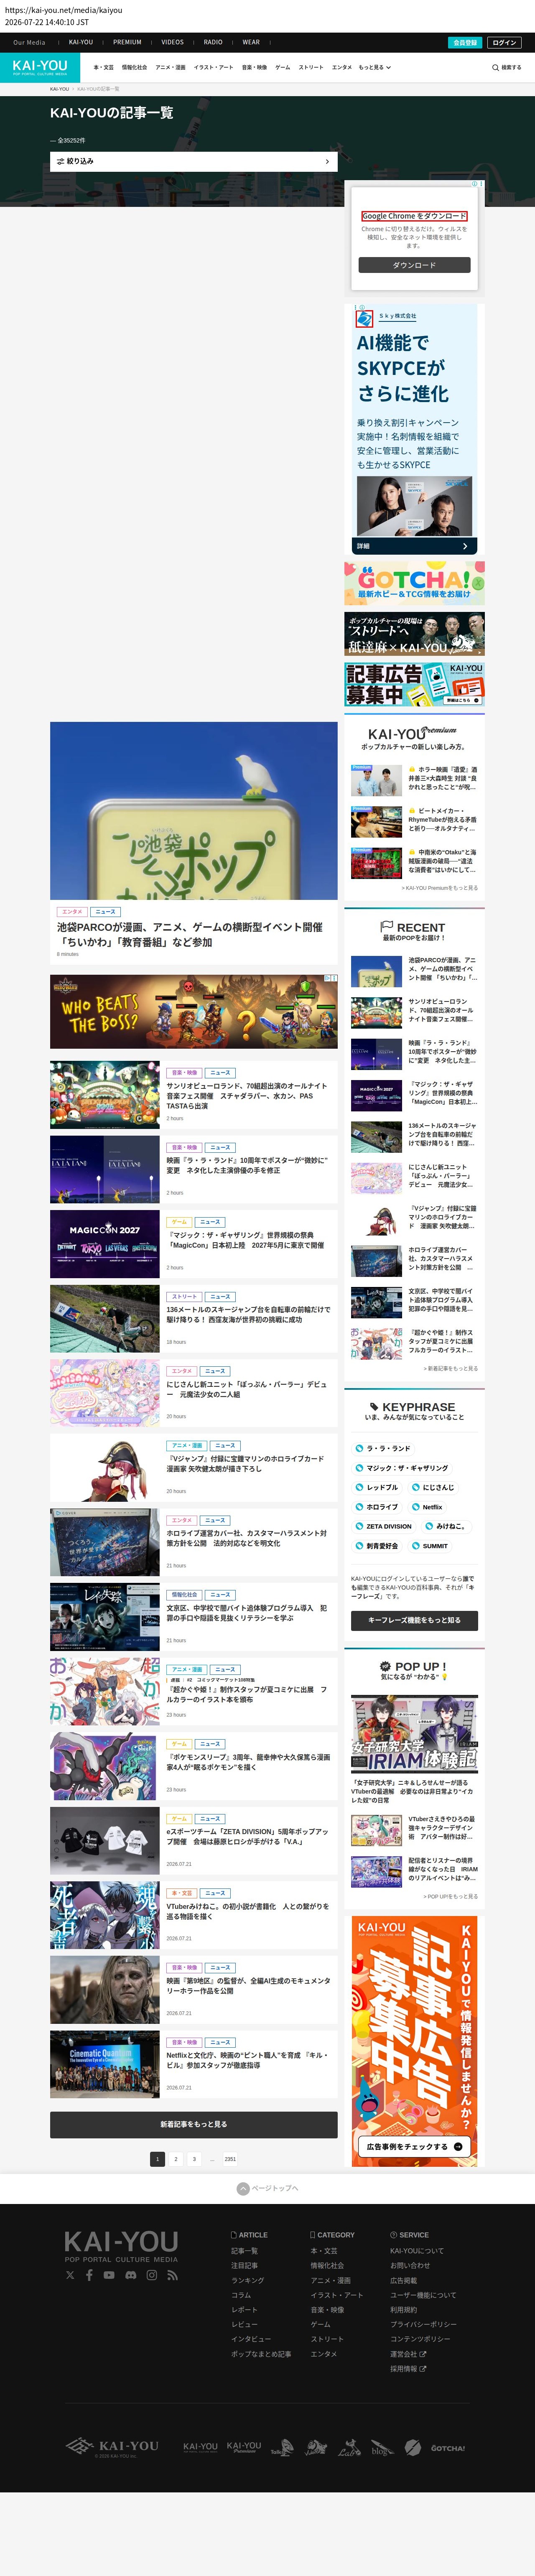This screenshot has width=535, height=2576.
Task: Open the X (Twitter) footer icon
Action: pyautogui.click(x=70, y=2275)
